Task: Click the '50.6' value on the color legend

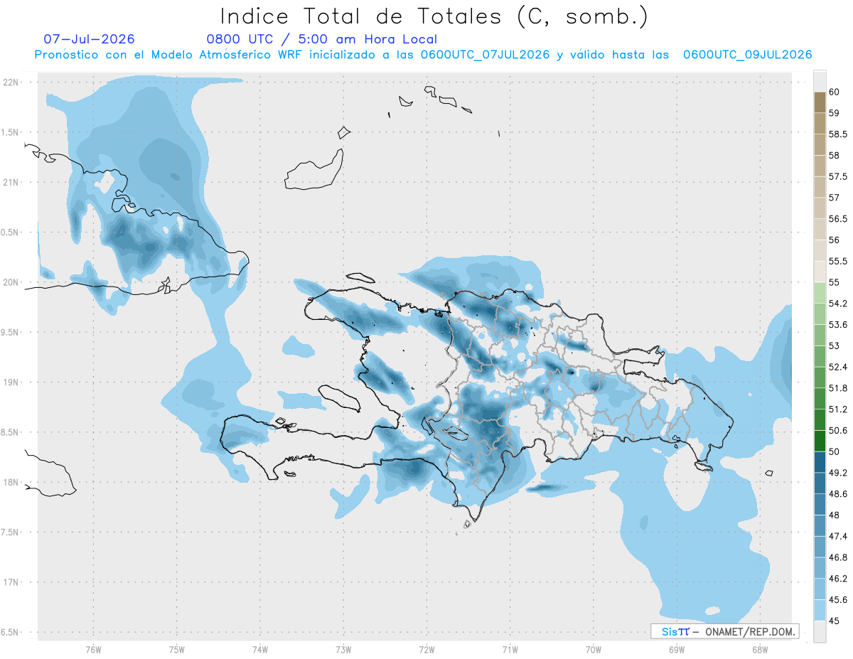Action: tap(837, 430)
